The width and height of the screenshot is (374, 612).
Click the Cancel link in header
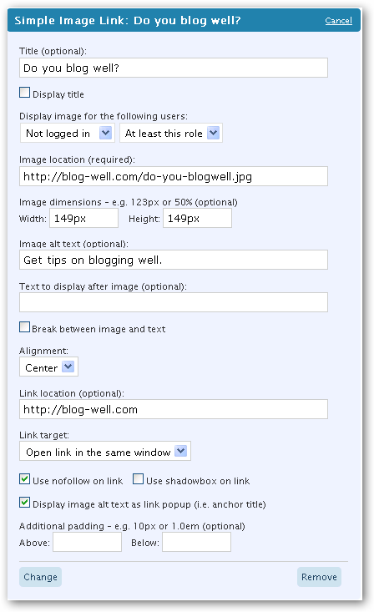pos(338,21)
